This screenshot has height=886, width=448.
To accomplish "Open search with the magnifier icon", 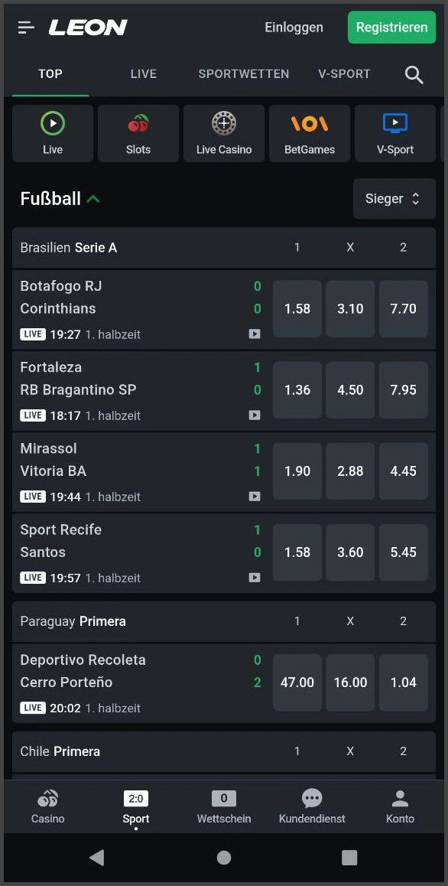I will [414, 74].
